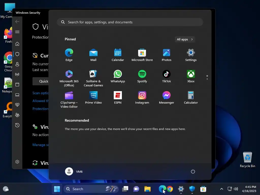The height and width of the screenshot is (195, 260).
Task: Launch Spotify from pinned apps
Action: pos(142,76)
